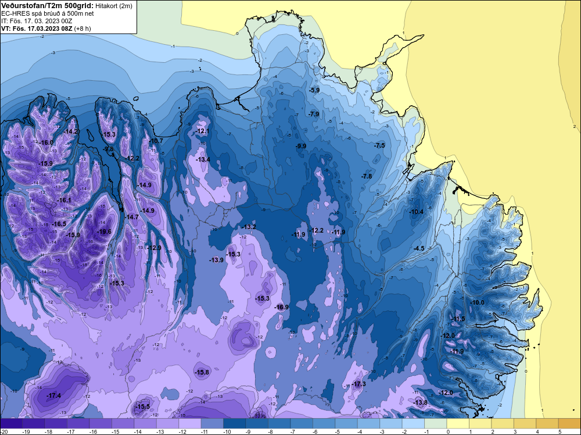Click the -14.7 temperature label
Image resolution: width=581 pixels, height=435 pixels.
pyautogui.click(x=131, y=217)
